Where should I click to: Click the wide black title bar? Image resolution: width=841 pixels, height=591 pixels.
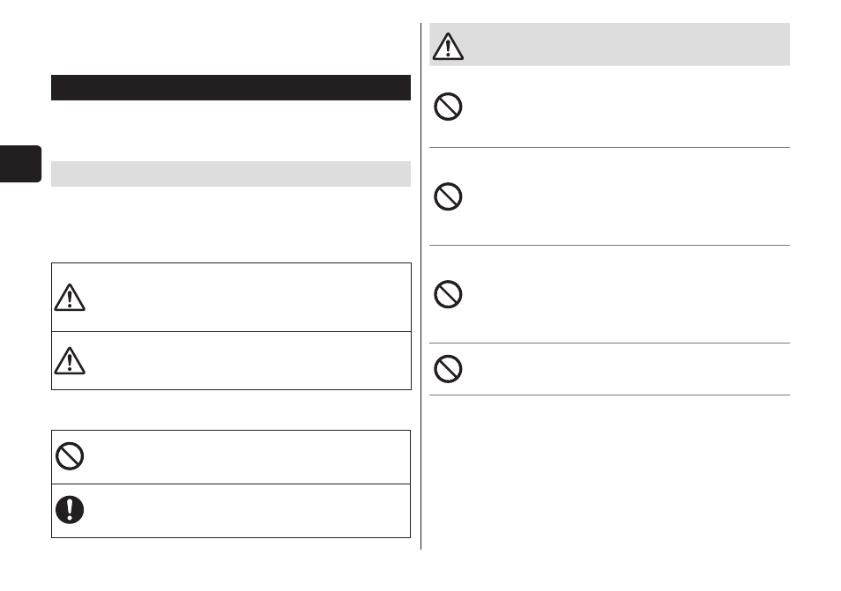231,87
